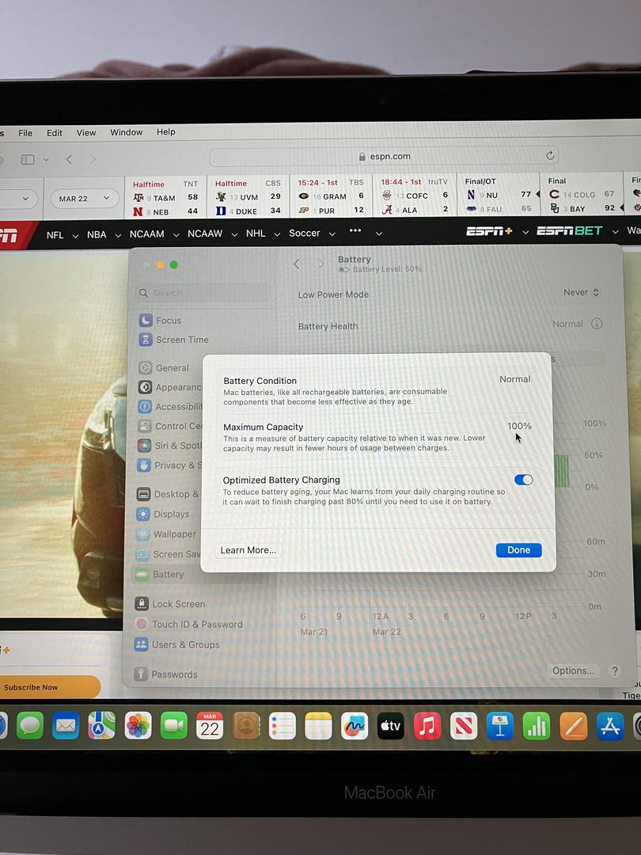Viewport: 641px width, 855px height.
Task: Open the View menu
Action: tap(86, 132)
